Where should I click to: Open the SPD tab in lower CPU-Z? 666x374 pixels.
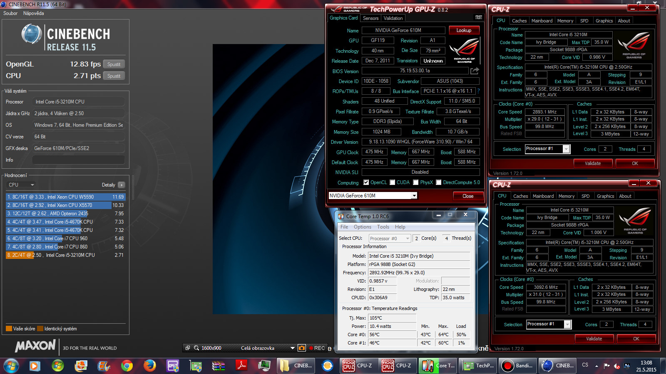click(x=585, y=196)
